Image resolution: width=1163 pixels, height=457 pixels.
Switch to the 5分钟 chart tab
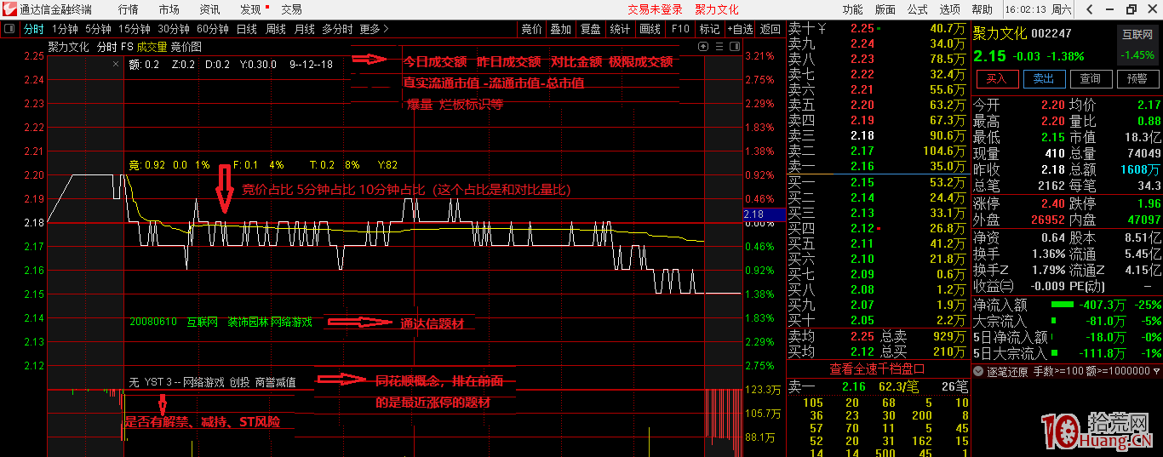[99, 29]
